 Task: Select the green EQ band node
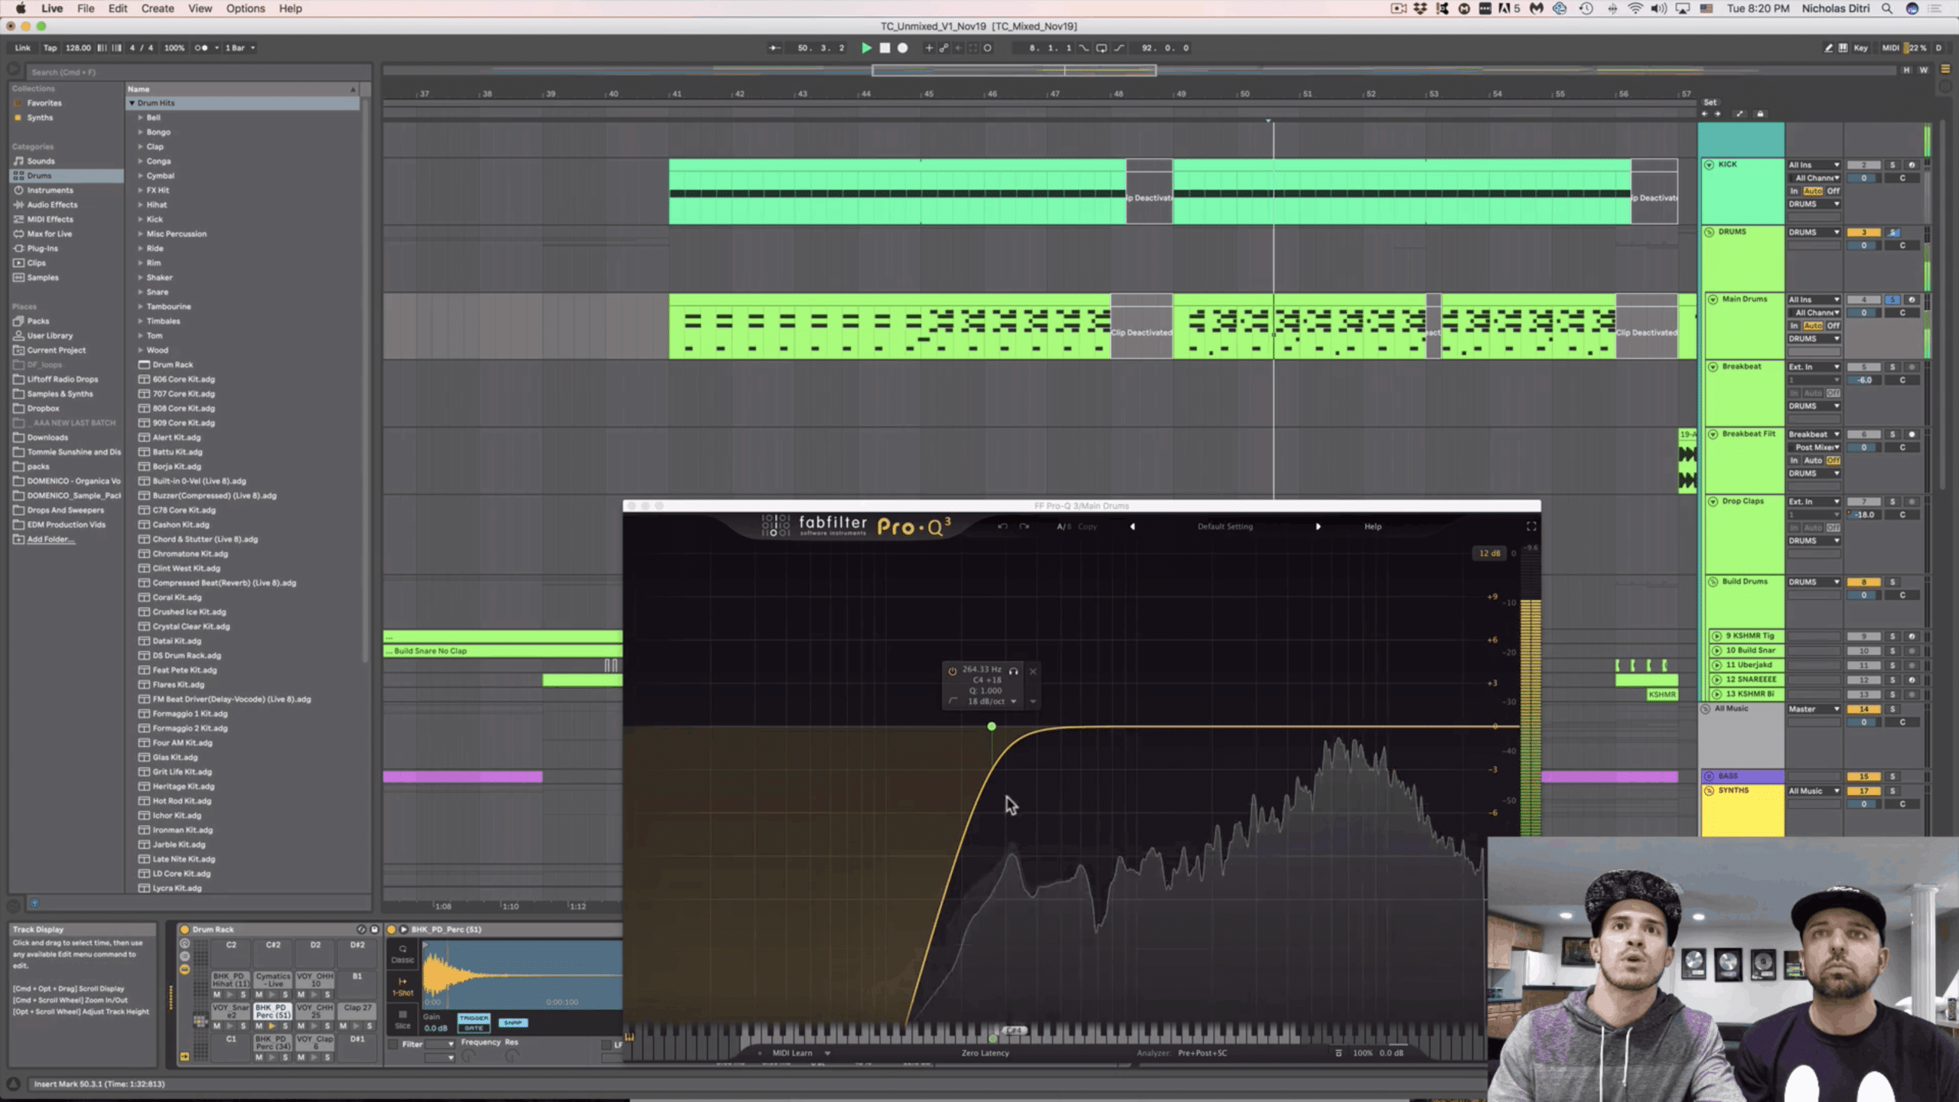[x=992, y=726]
